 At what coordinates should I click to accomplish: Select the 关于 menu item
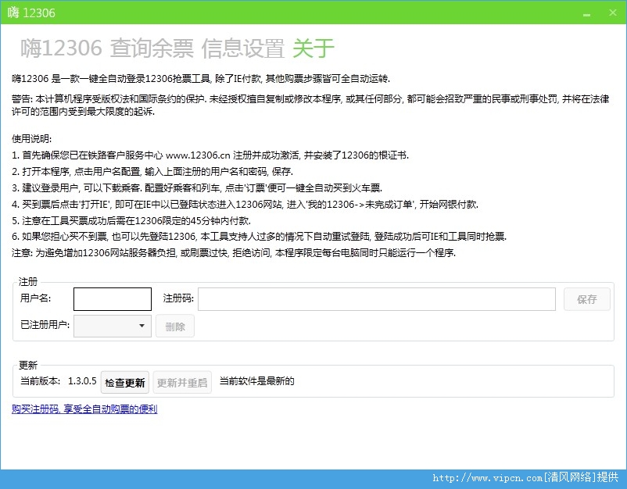click(312, 49)
